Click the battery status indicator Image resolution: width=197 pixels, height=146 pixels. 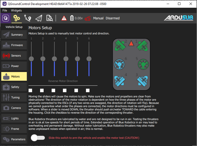(x=76, y=18)
